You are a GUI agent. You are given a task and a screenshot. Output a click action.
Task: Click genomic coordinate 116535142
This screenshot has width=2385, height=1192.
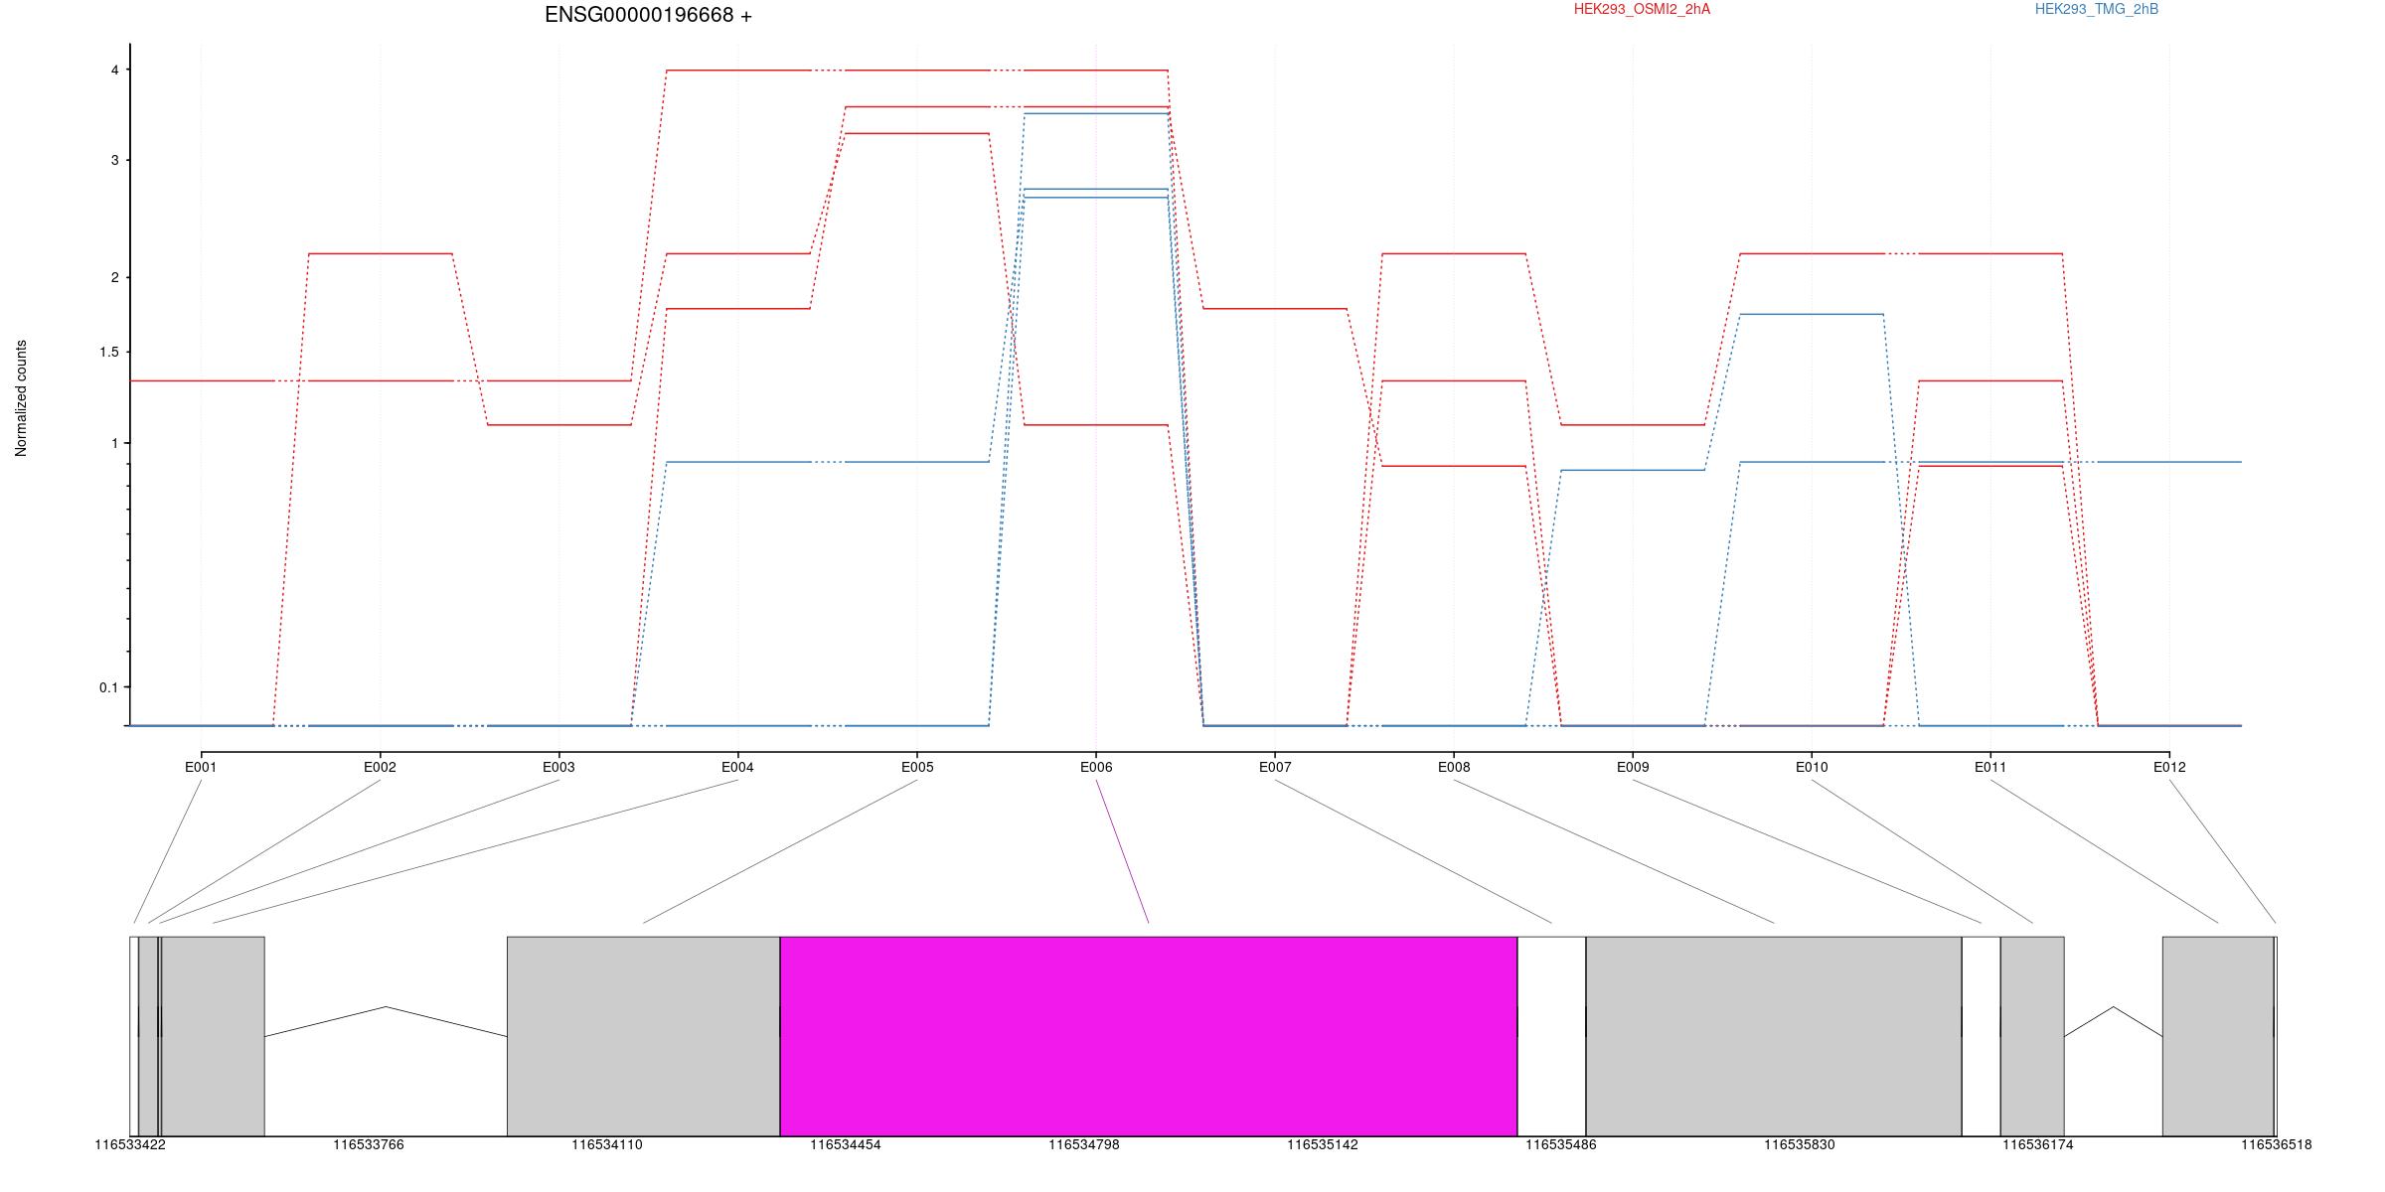coord(1323,1145)
